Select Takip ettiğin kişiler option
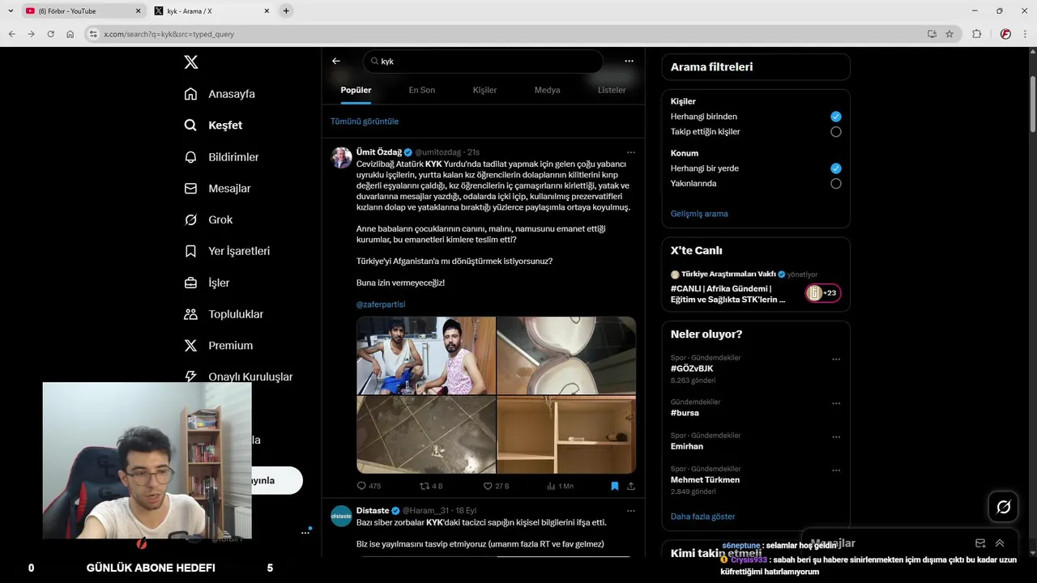The height and width of the screenshot is (583, 1037). tap(836, 132)
